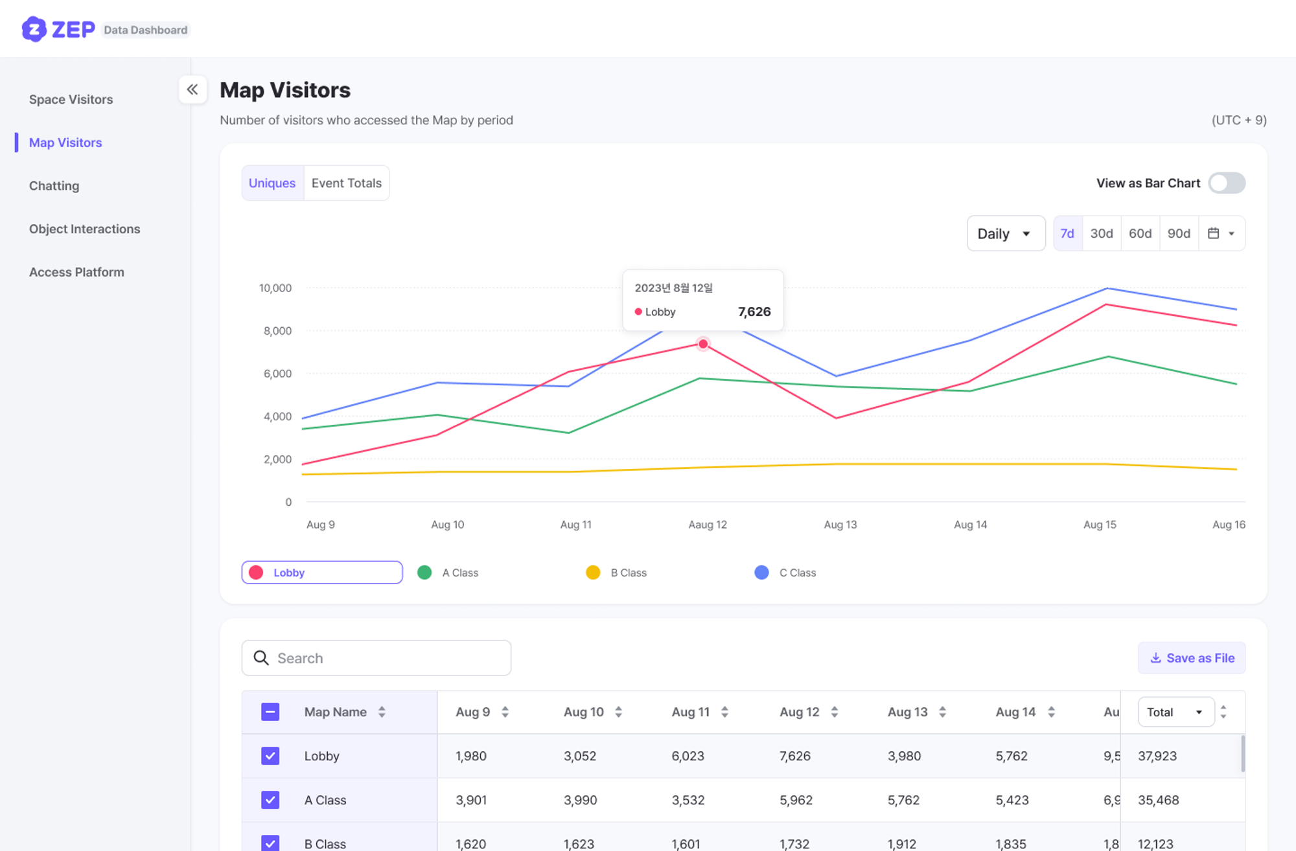The height and width of the screenshot is (851, 1296).
Task: Open Object Interactions in sidebar
Action: tap(84, 229)
